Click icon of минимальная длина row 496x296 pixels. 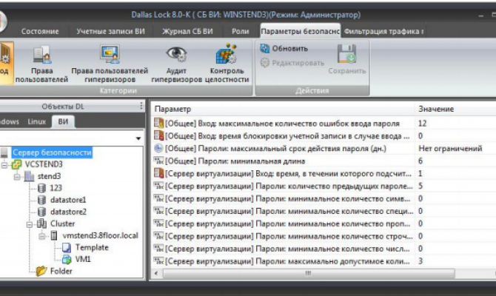click(x=158, y=161)
